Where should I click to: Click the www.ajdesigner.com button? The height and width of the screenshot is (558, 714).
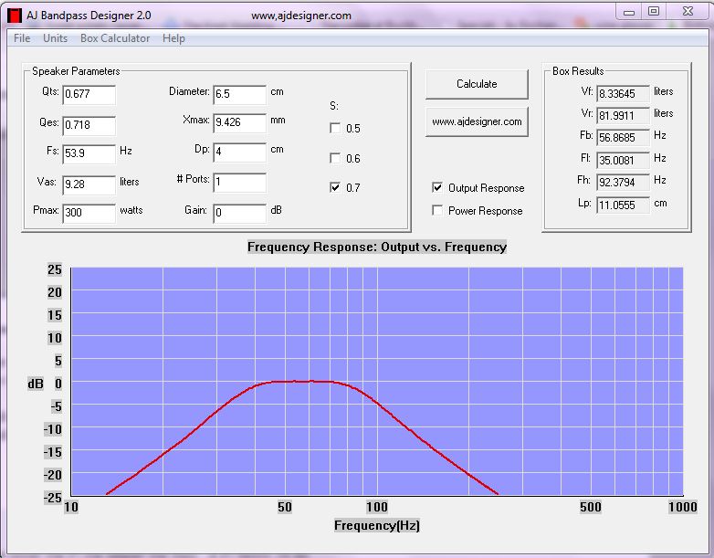click(x=477, y=121)
